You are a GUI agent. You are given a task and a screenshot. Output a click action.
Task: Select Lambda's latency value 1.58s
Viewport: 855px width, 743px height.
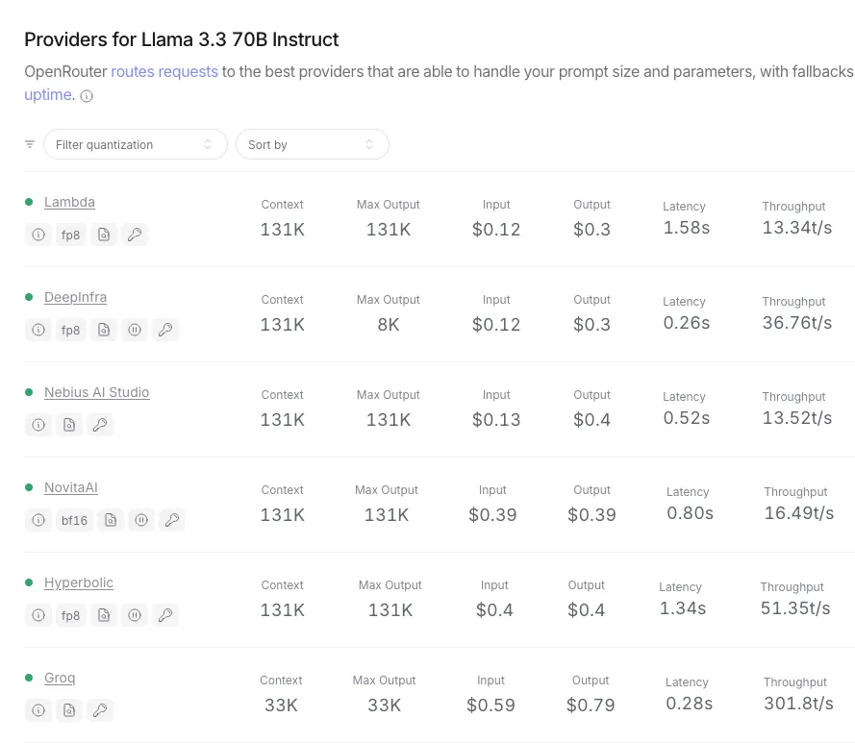[x=687, y=228]
